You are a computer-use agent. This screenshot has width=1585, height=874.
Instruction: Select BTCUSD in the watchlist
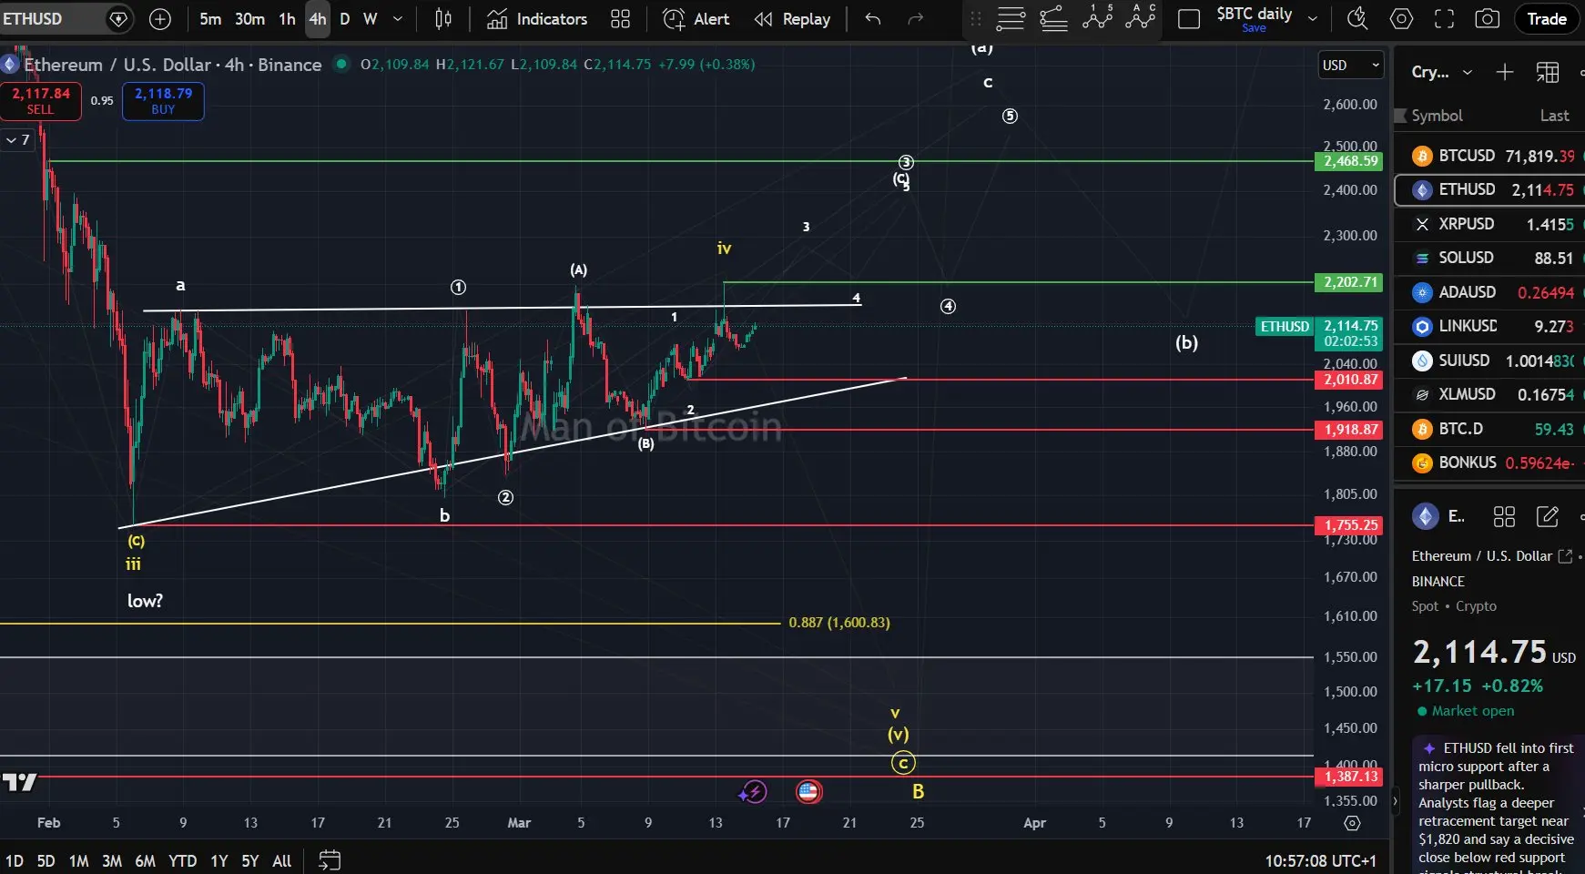tap(1489, 156)
